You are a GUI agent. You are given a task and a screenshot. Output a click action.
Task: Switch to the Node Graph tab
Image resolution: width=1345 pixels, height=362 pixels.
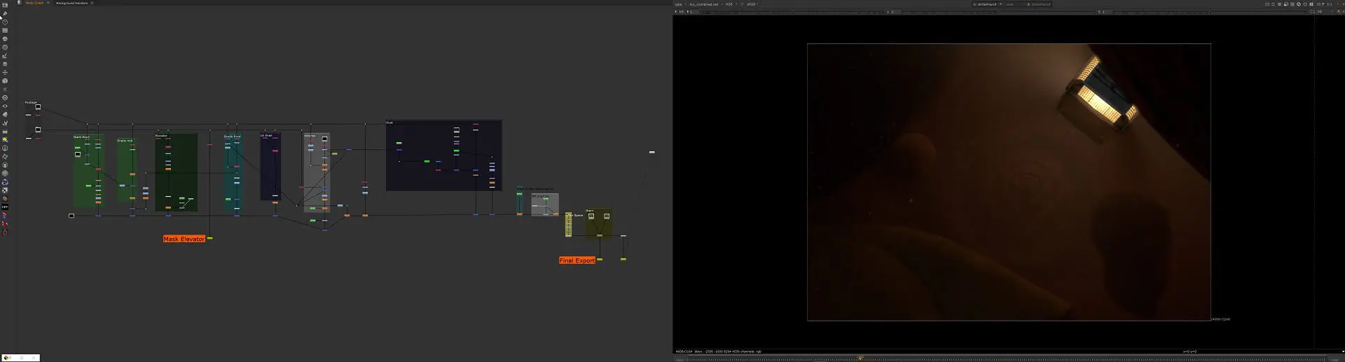coord(34,3)
